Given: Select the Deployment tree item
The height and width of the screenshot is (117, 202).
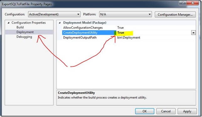Looking at the screenshot, I should [25, 32].
